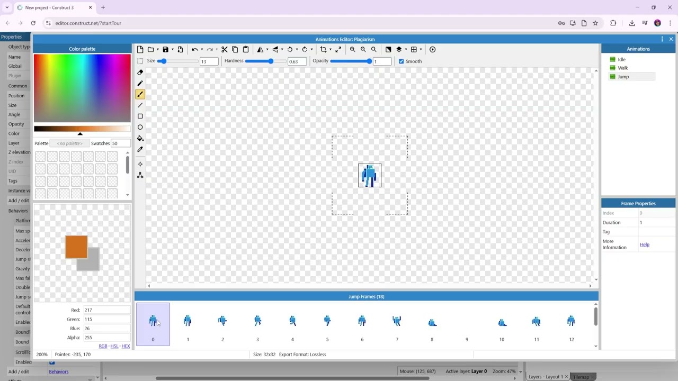The height and width of the screenshot is (381, 678).
Task: Select the Eraser tool
Action: click(x=140, y=72)
